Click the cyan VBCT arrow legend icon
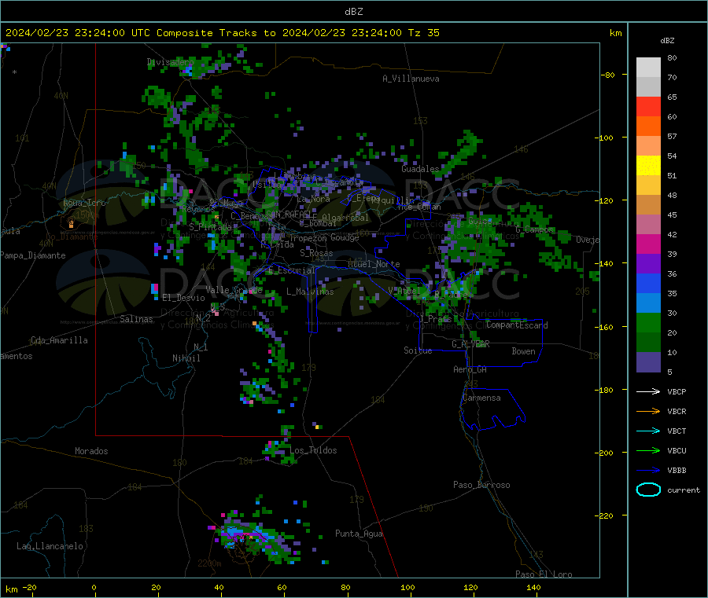 pos(648,431)
